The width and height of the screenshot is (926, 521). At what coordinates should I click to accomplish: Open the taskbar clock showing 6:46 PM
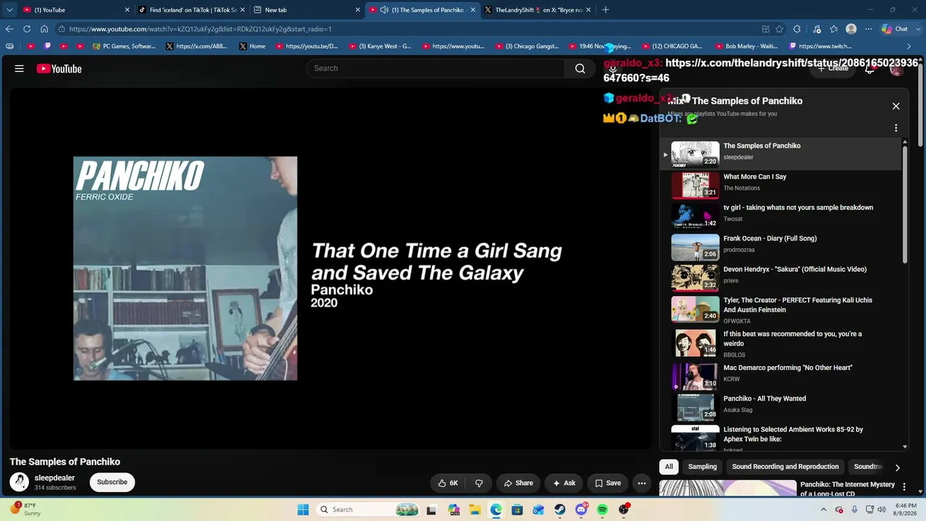tap(906, 509)
